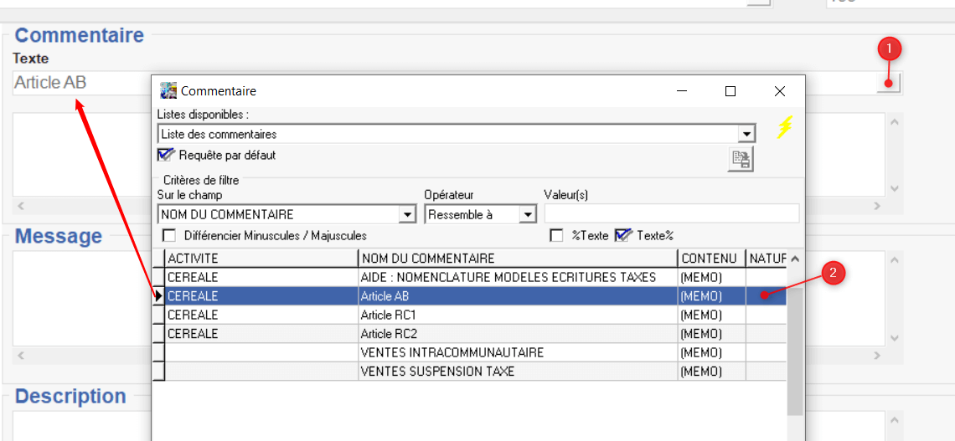Maximize the Commentaire dialog window
Screen dimensions: 955x441
[730, 91]
